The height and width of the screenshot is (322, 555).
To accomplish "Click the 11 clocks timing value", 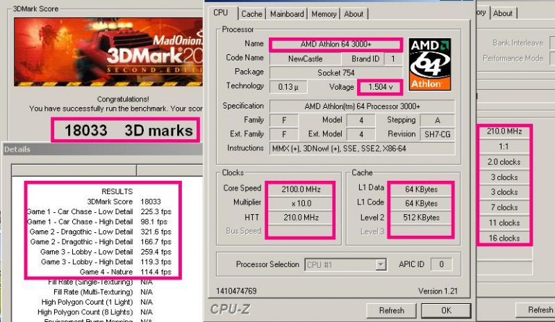I will pos(504,223).
